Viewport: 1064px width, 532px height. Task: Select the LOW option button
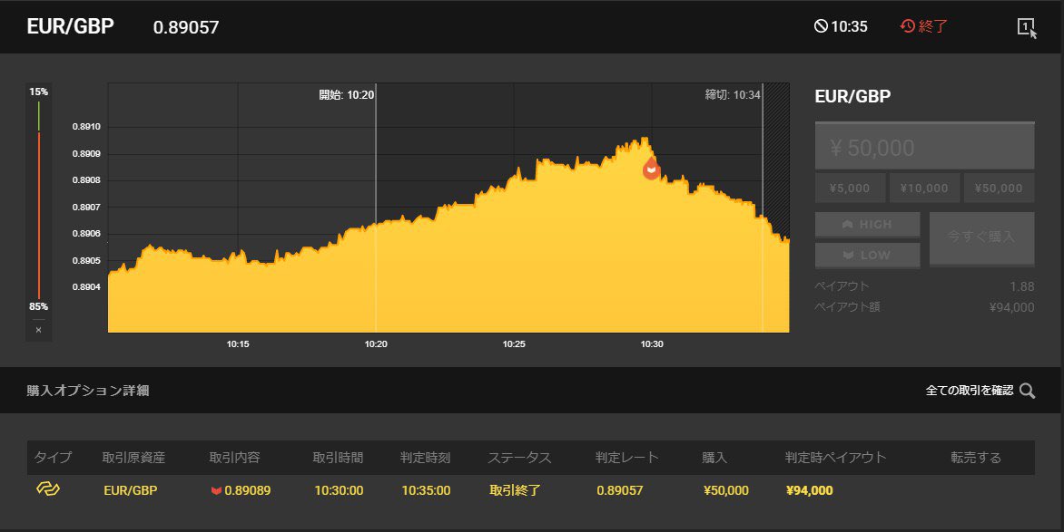tap(867, 255)
